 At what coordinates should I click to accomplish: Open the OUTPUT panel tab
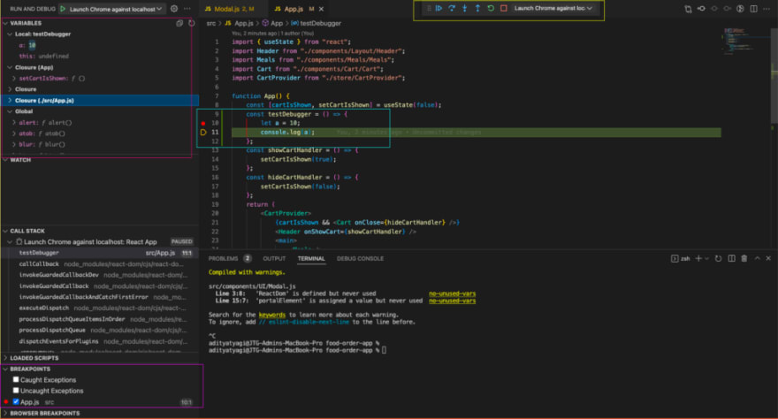point(274,258)
